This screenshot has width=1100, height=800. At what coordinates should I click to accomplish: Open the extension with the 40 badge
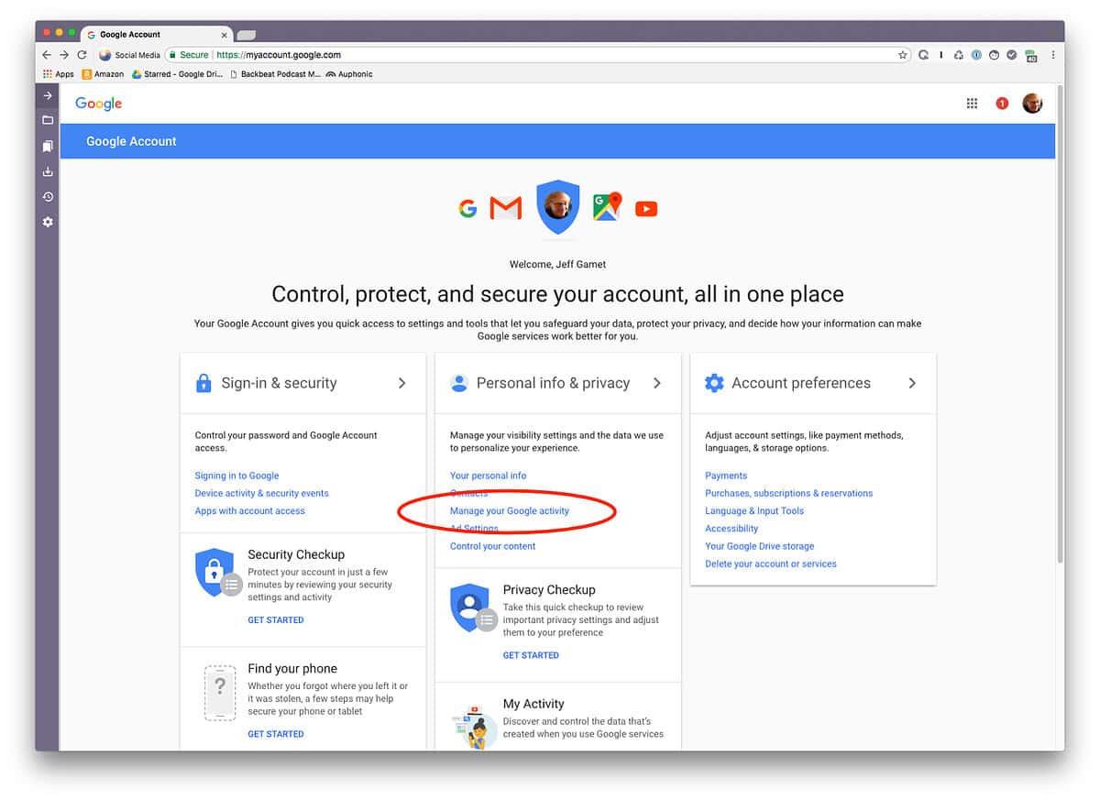1030,56
